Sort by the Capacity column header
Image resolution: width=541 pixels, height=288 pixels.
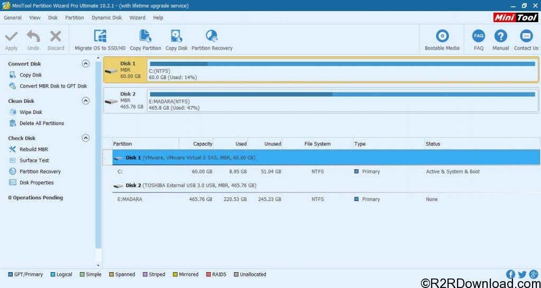pyautogui.click(x=196, y=143)
